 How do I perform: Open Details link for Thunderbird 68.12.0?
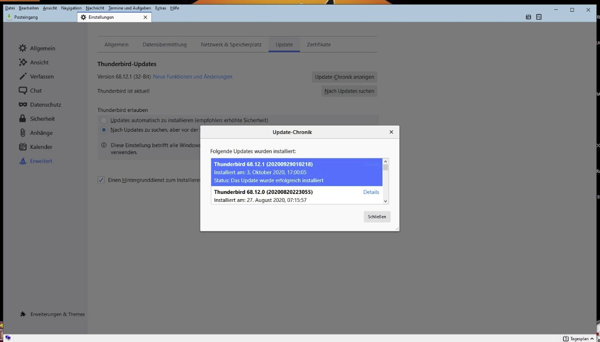371,192
